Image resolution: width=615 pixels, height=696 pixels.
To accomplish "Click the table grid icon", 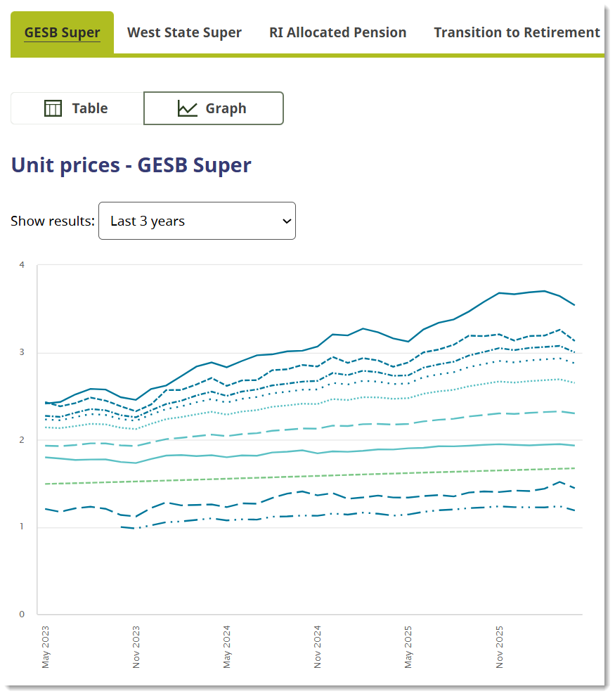I will click(53, 108).
